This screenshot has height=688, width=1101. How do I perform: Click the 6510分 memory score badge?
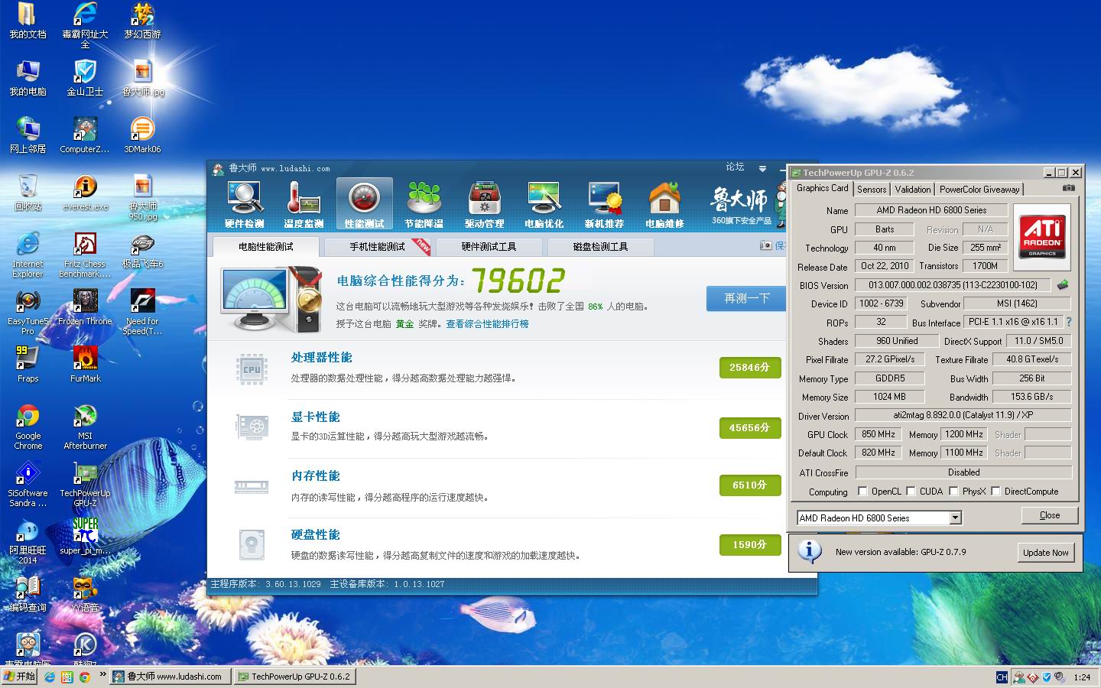[x=749, y=485]
